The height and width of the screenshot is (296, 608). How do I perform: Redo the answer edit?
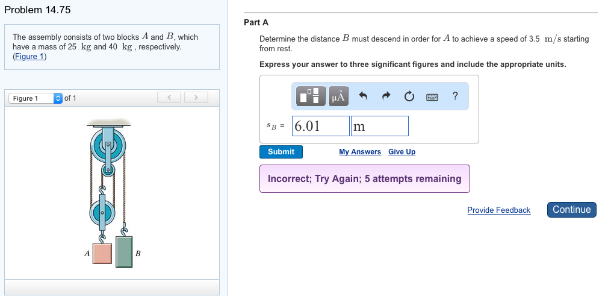[x=386, y=96]
